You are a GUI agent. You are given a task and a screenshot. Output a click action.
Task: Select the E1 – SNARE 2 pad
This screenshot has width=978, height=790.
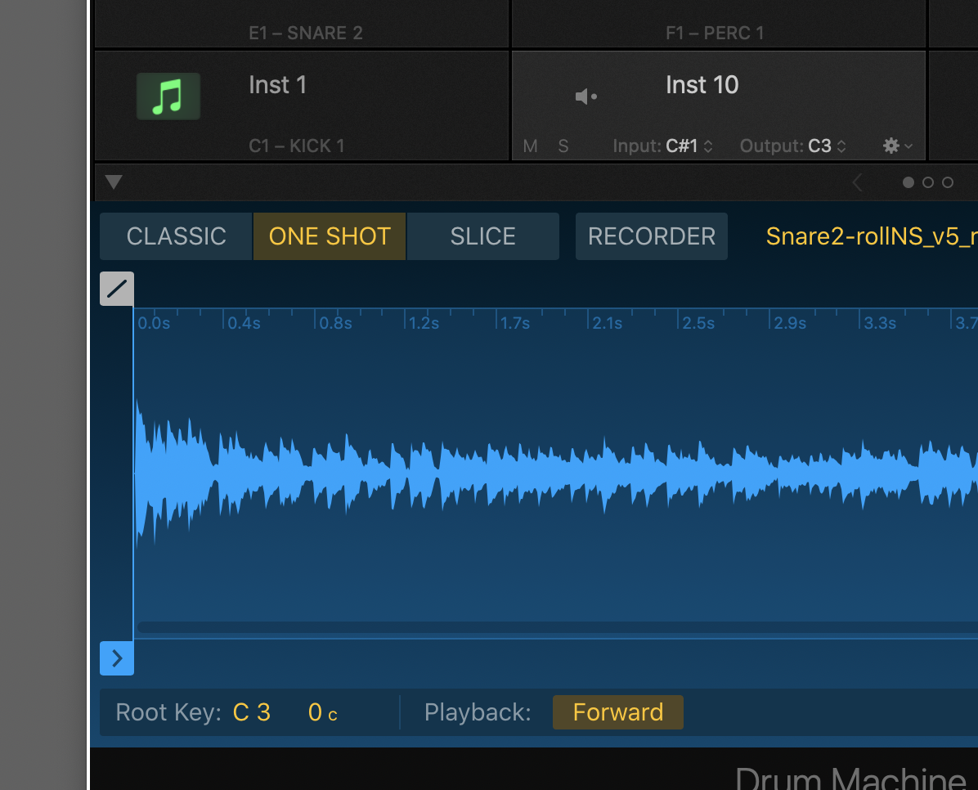pos(301,24)
